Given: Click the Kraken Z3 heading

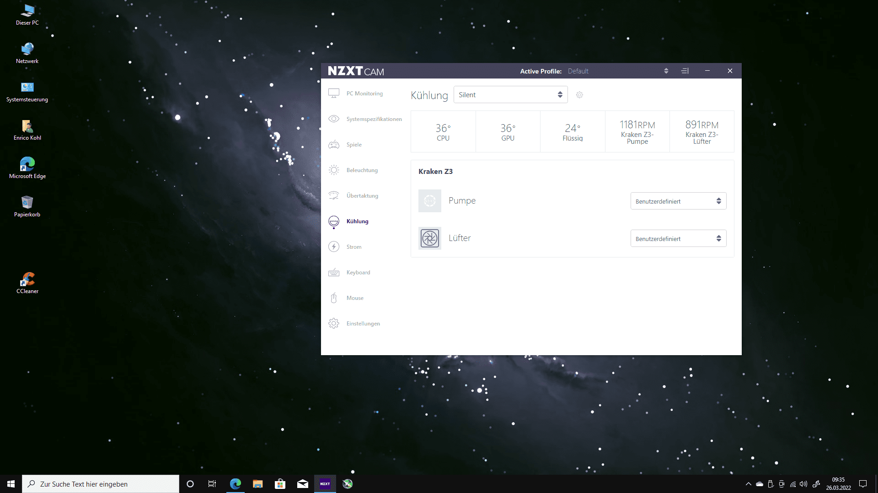Looking at the screenshot, I should 435,172.
